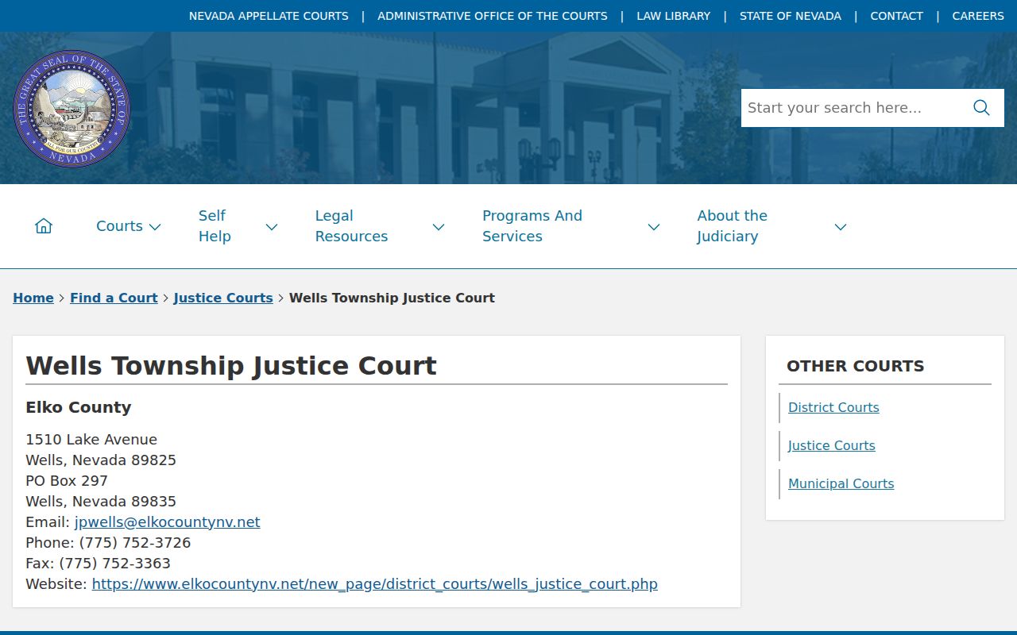Screen dimensions: 1017x635
Task: Click the Elko County subheading
Action: point(78,407)
